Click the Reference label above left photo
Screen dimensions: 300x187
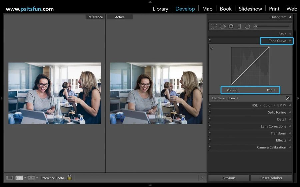[x=95, y=17]
